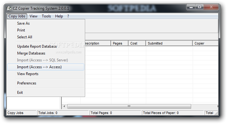The width and height of the screenshot is (227, 124).
Task: Sort by the Pages column header
Action: 119,43
